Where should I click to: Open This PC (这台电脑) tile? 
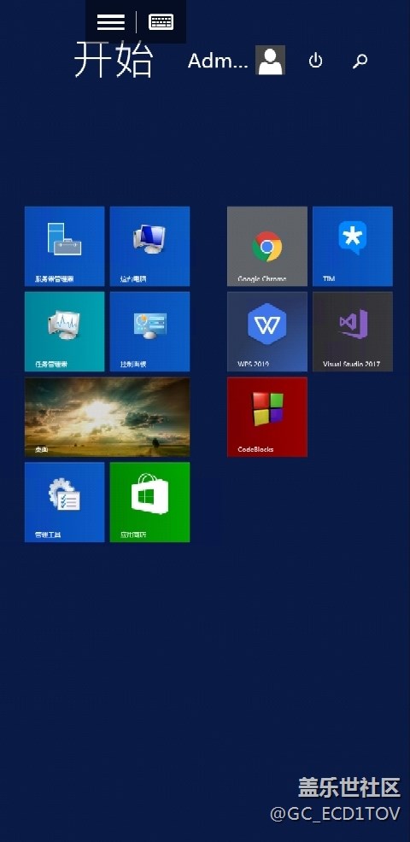150,246
